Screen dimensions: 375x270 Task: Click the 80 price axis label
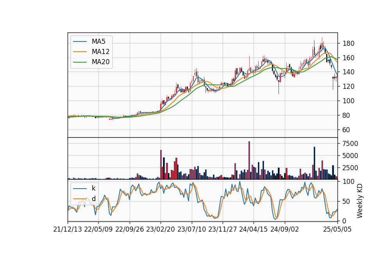tap(346, 115)
